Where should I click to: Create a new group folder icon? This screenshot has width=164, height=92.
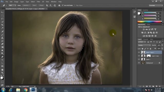[x=153, y=86]
